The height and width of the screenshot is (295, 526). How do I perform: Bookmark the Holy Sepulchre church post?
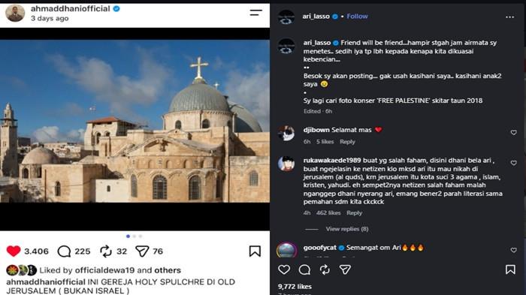click(255, 251)
